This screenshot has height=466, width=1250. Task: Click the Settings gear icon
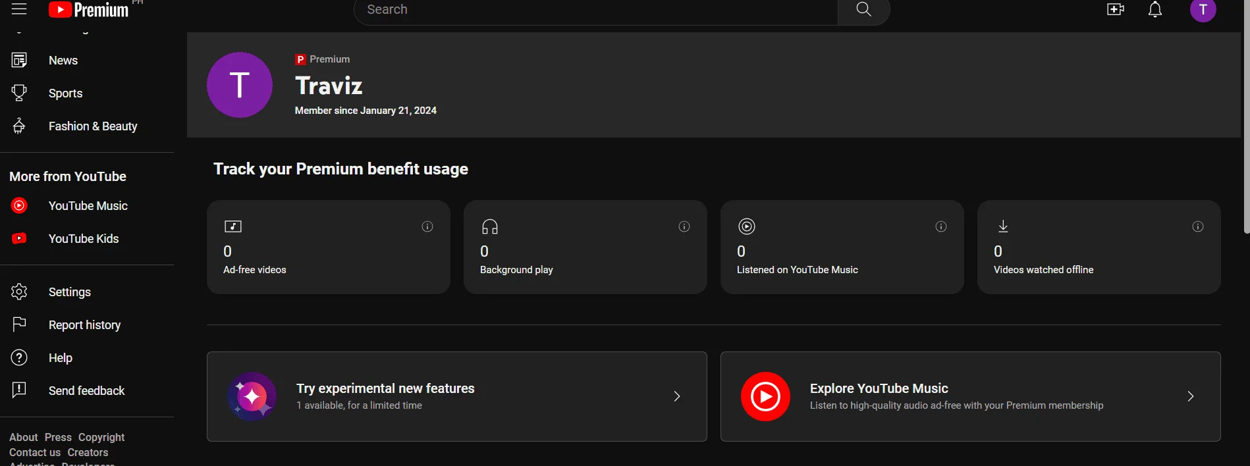point(19,292)
